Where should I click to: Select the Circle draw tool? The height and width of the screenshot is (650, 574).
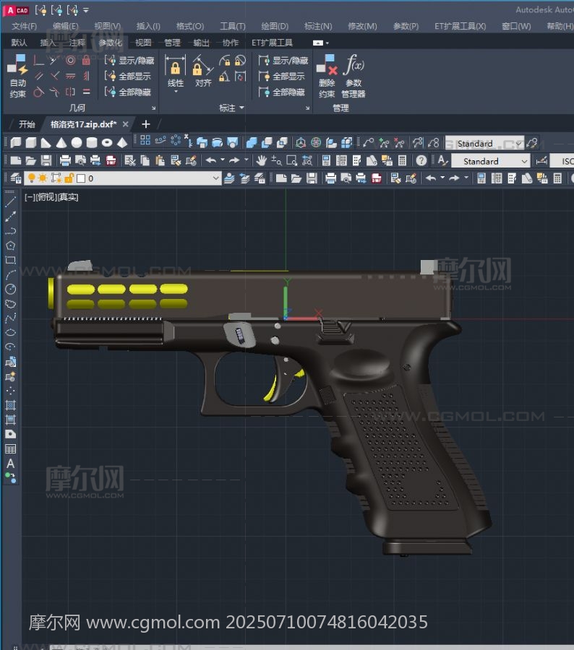click(x=10, y=289)
